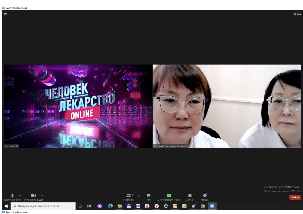The image size is (303, 214).
Task: Open Microsoft Edge from the taskbar
Action: (x=110, y=206)
